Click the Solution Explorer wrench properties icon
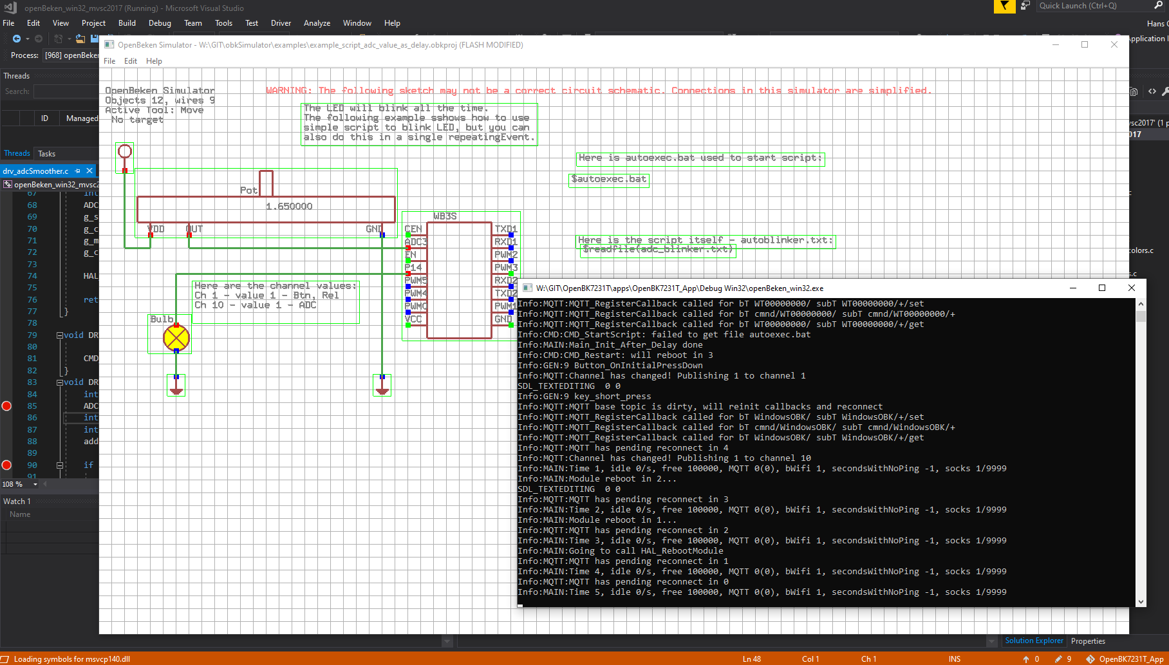1169x665 pixels. [1165, 91]
